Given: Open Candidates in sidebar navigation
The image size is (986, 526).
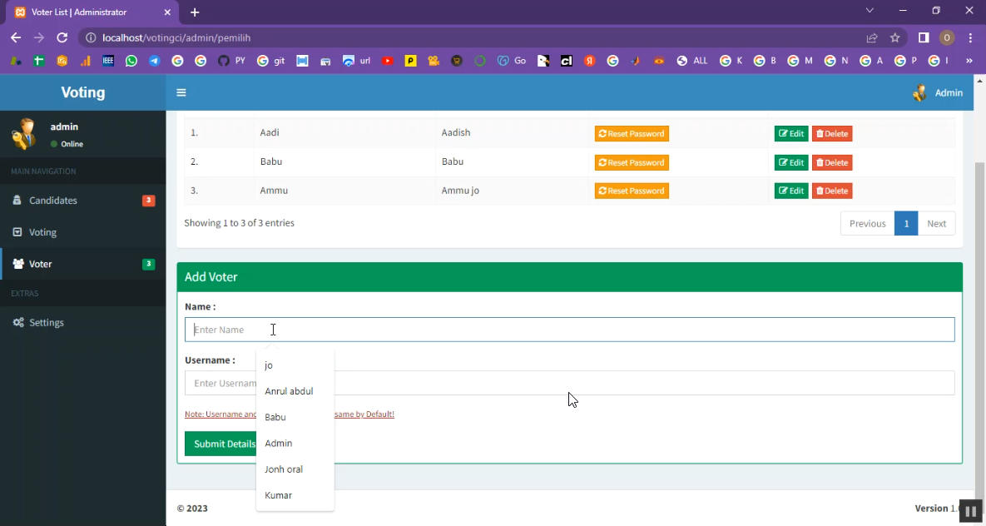Looking at the screenshot, I should coord(53,201).
